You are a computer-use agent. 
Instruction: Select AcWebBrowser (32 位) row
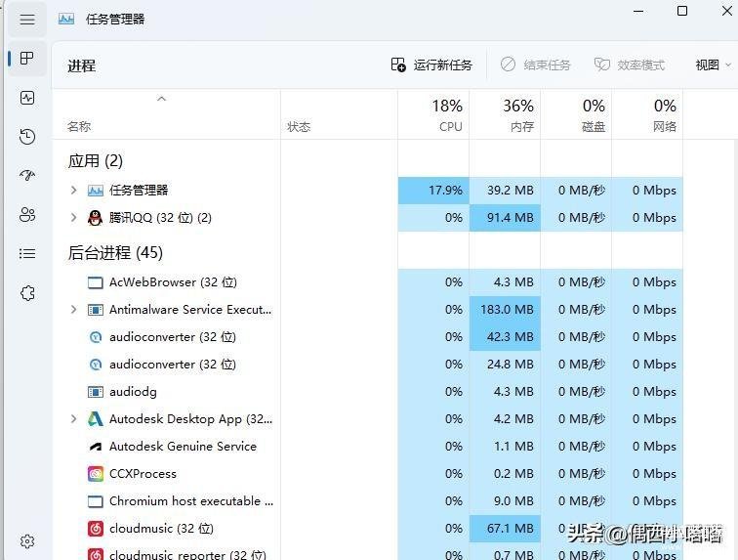pos(368,282)
